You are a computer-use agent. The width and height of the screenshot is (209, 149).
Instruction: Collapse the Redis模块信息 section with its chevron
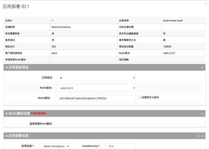[202, 113]
